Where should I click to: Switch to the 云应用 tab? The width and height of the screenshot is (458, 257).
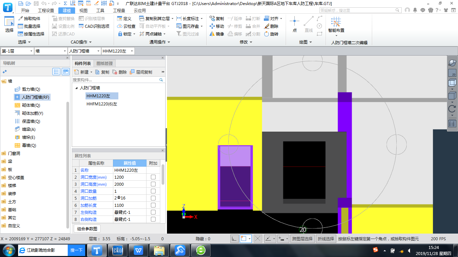[140, 10]
